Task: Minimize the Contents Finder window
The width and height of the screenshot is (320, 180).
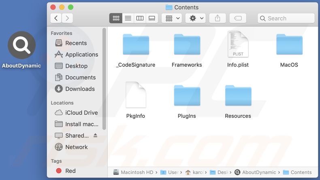Action: coord(62,7)
